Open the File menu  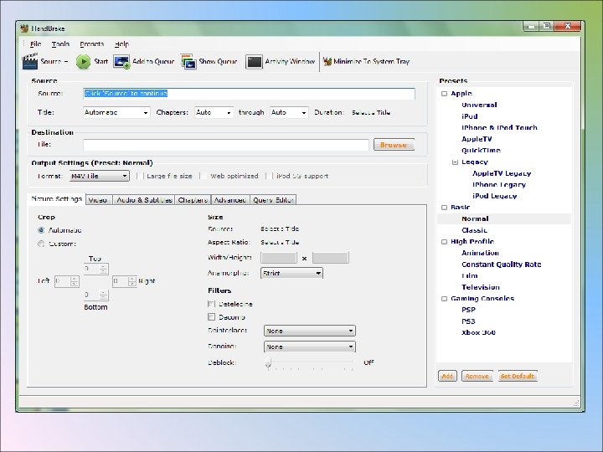click(x=35, y=44)
